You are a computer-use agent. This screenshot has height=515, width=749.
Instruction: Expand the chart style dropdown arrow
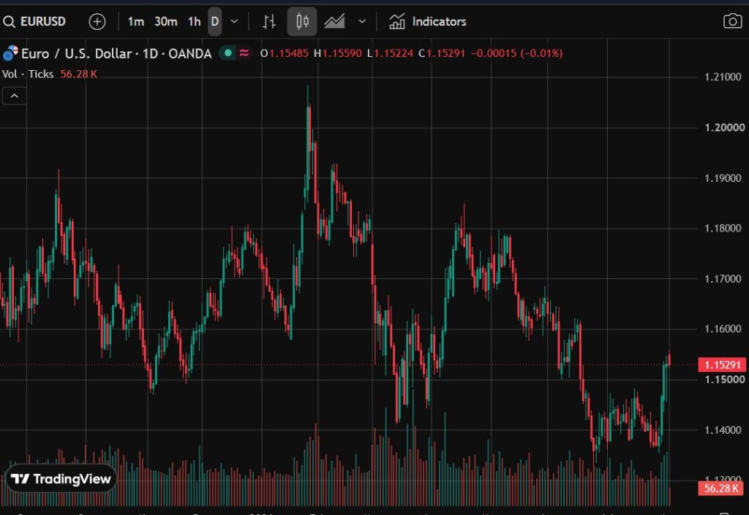click(x=362, y=21)
